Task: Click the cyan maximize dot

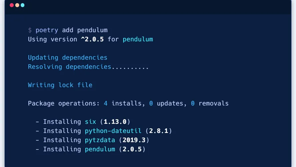Action: tap(22, 5)
